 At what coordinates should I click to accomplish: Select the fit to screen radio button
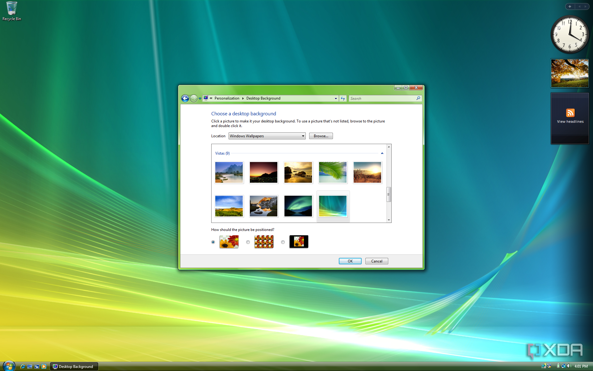tap(213, 242)
